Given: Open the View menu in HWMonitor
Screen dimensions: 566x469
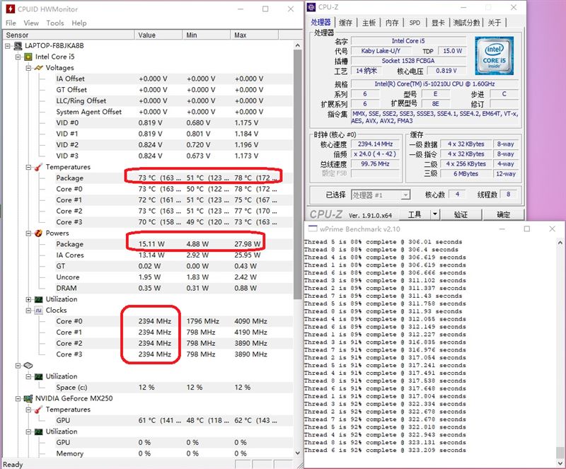Looking at the screenshot, I should (31, 23).
